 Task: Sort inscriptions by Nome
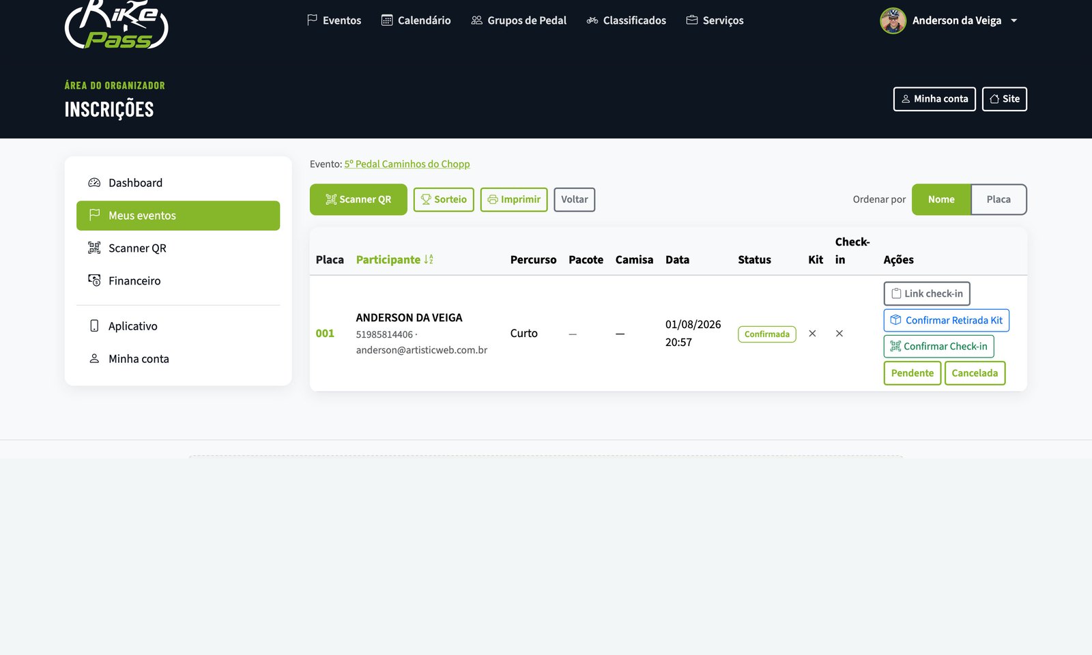(941, 199)
